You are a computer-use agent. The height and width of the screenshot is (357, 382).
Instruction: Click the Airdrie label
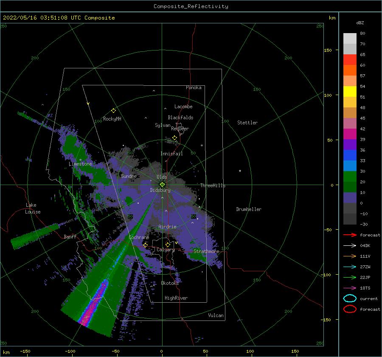(x=167, y=227)
